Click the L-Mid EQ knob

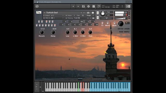tap(75, 32)
